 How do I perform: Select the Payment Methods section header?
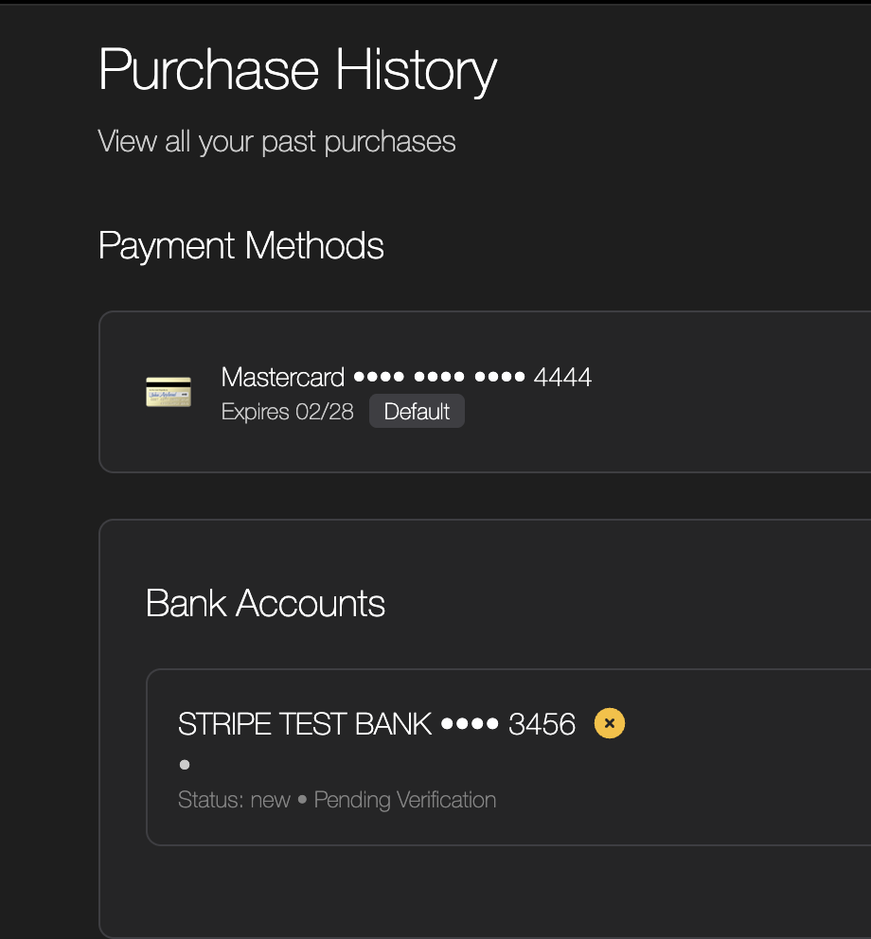[x=241, y=246]
